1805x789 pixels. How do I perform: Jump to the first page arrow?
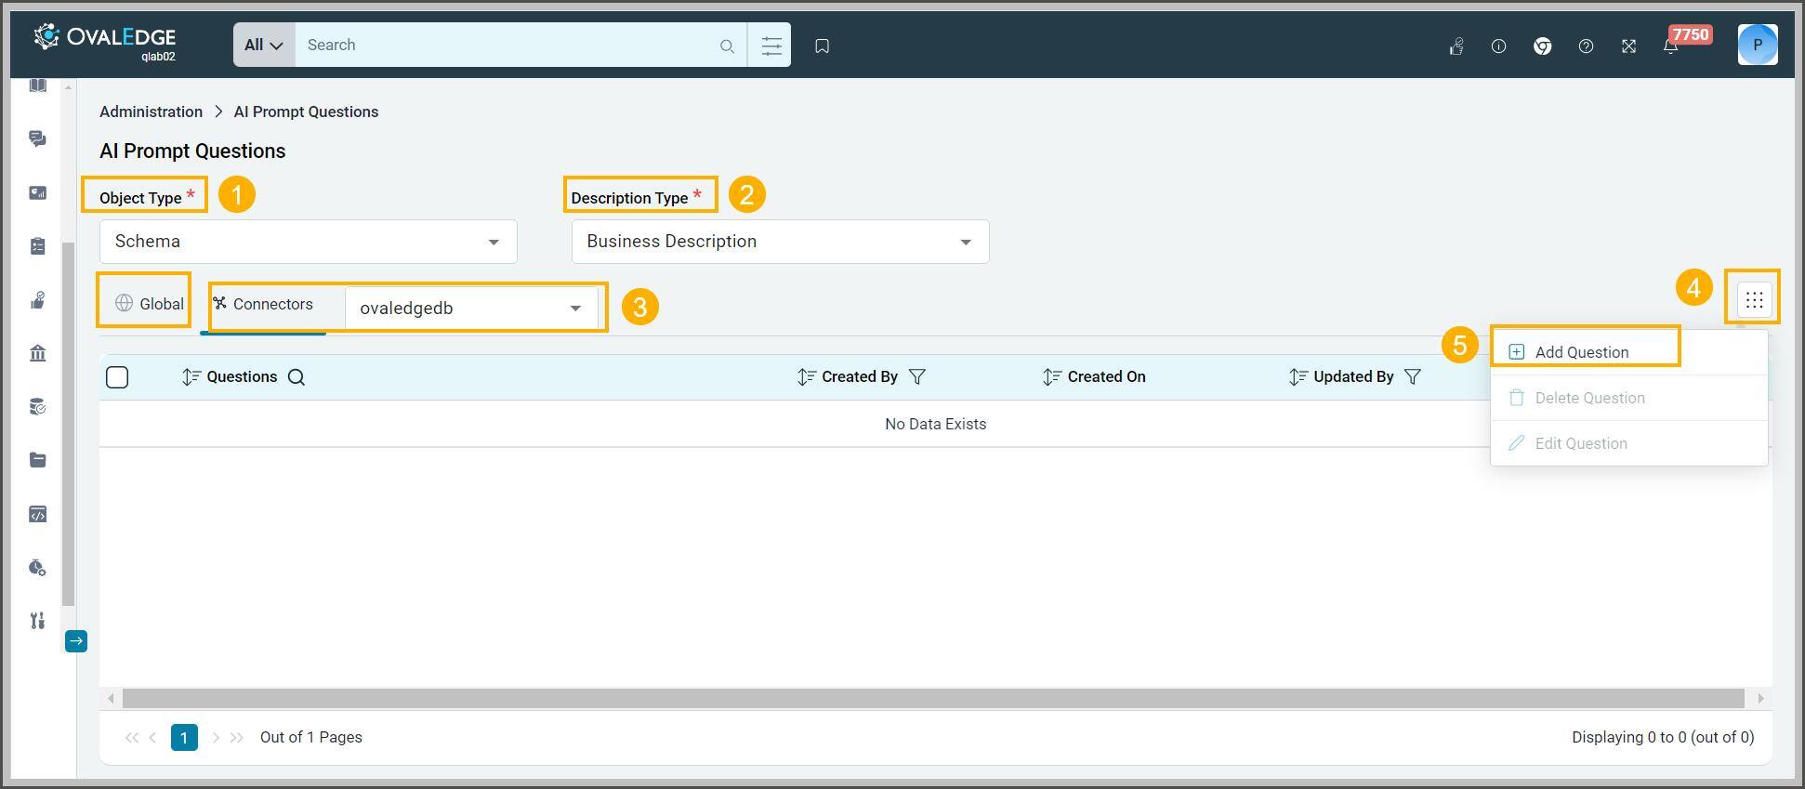tap(131, 738)
